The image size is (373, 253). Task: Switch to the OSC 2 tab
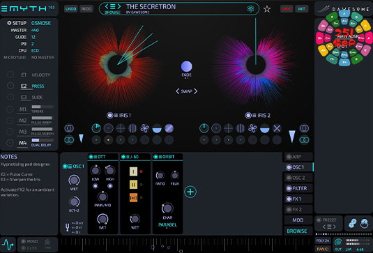[298, 178]
